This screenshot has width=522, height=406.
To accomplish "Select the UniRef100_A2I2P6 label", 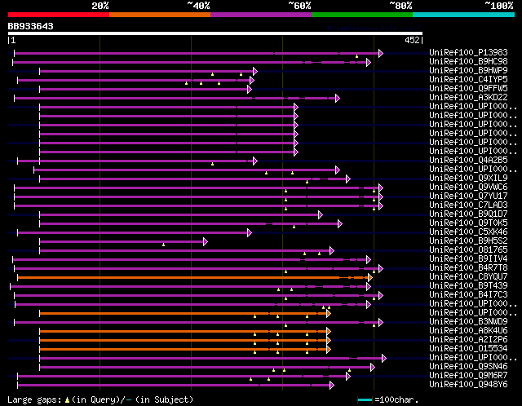I will coord(468,340).
